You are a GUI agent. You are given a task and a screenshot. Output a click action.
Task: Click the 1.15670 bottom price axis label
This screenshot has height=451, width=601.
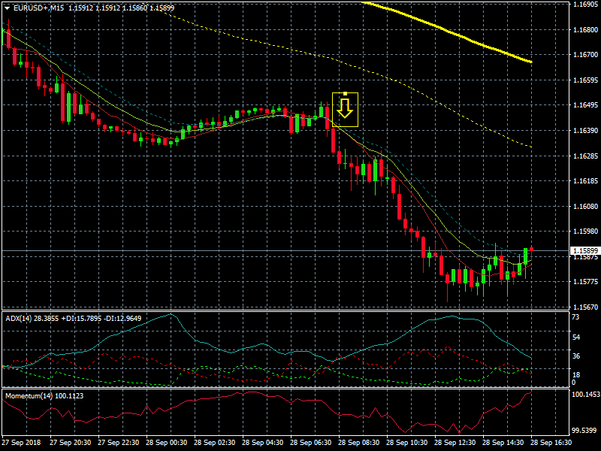pos(584,307)
